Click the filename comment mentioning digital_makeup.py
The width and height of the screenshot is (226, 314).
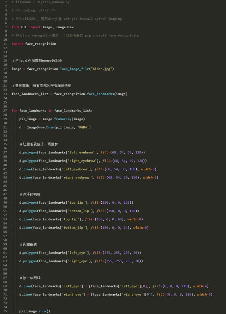[41, 2]
